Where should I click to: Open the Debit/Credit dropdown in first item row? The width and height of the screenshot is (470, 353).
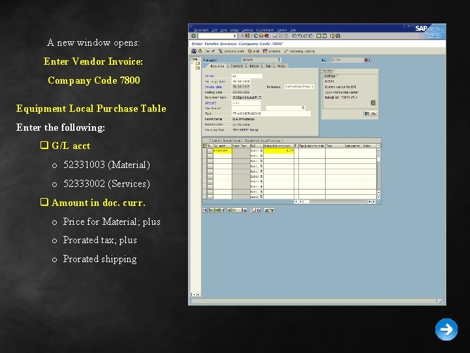click(261, 151)
